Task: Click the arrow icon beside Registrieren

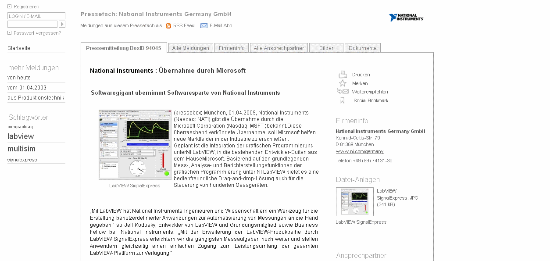Action: click(x=10, y=7)
